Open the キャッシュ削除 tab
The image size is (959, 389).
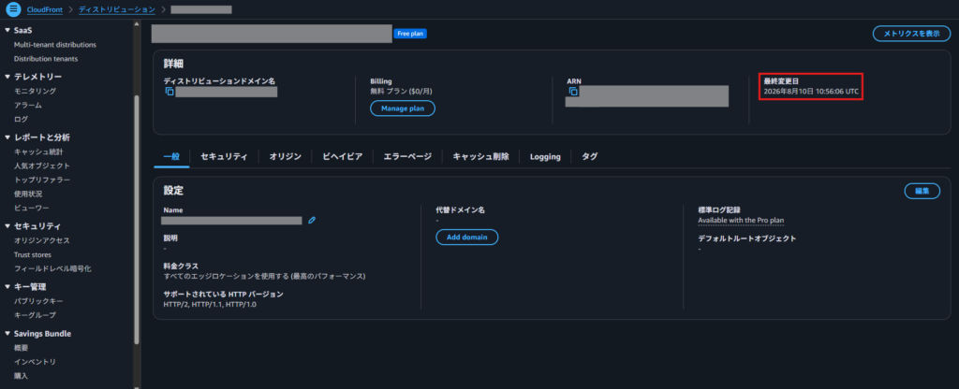coord(480,156)
